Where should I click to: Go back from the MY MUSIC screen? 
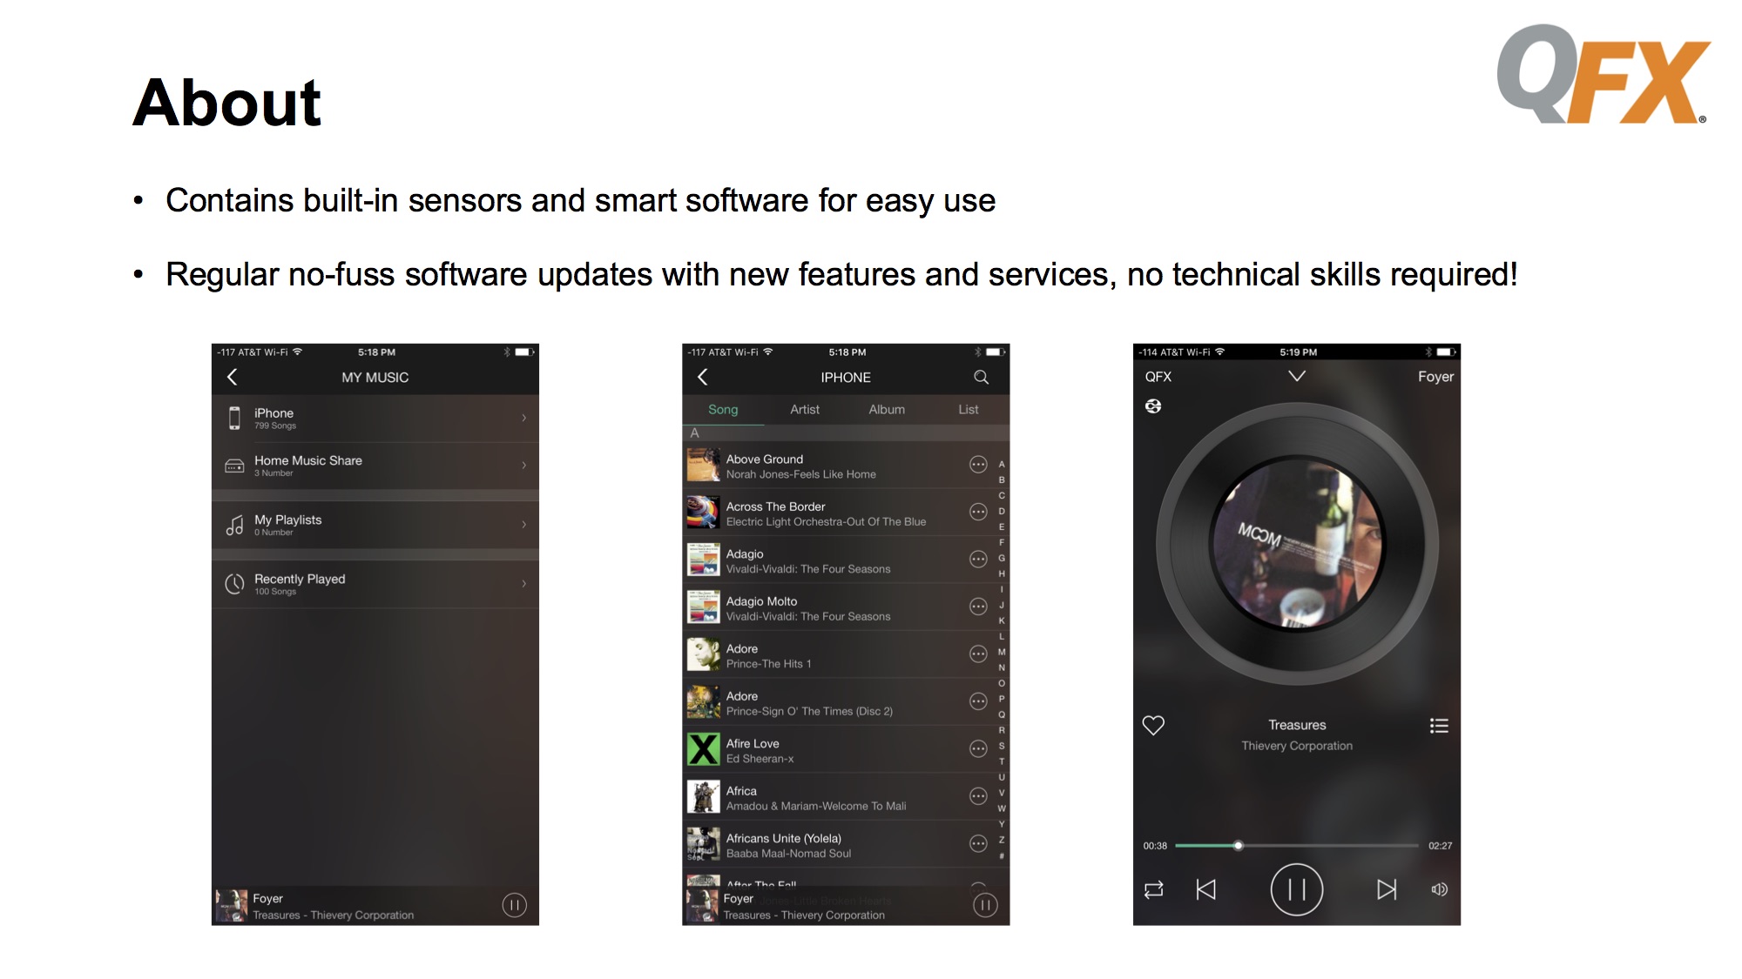(x=232, y=377)
